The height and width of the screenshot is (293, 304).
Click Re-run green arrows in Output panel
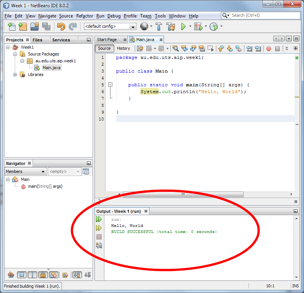click(99, 219)
